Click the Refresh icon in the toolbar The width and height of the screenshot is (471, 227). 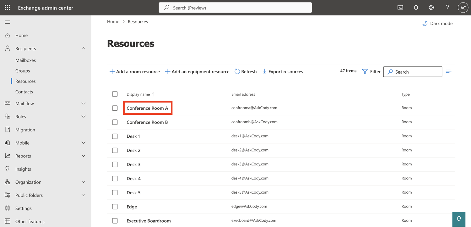(x=237, y=71)
